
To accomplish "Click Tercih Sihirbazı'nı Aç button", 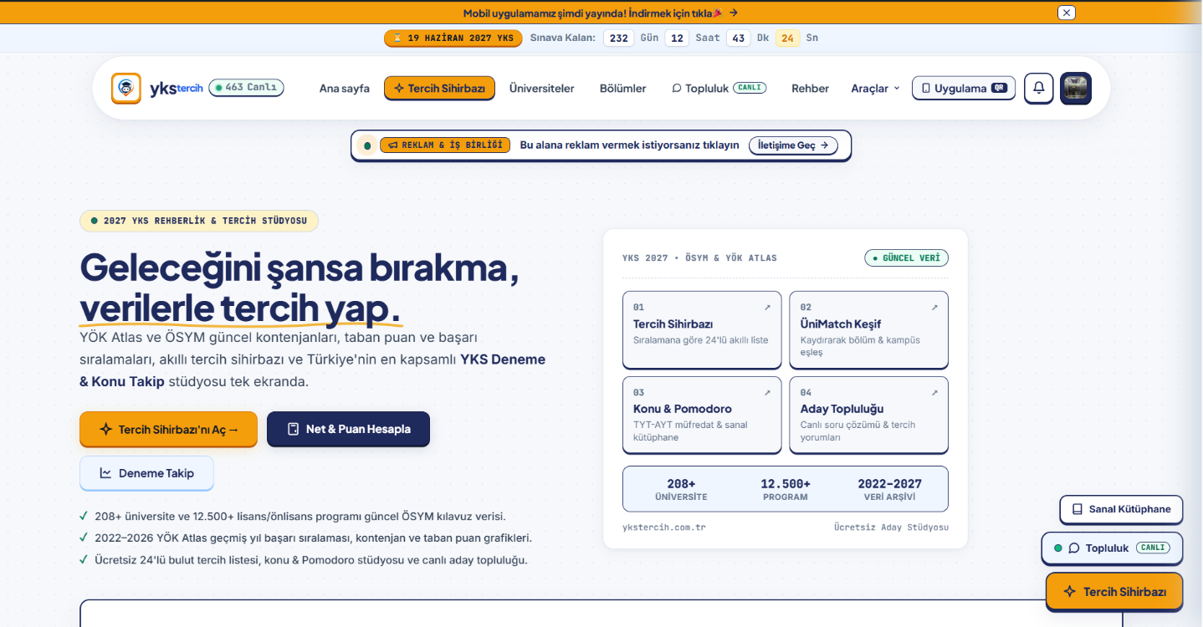I will click(168, 429).
